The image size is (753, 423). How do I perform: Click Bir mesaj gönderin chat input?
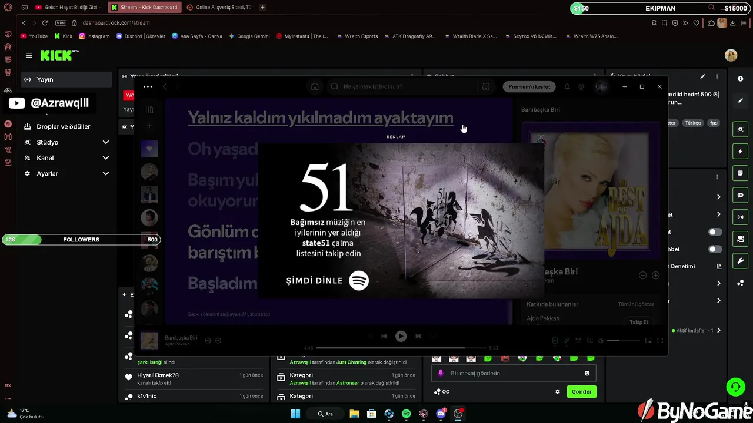coord(514,373)
